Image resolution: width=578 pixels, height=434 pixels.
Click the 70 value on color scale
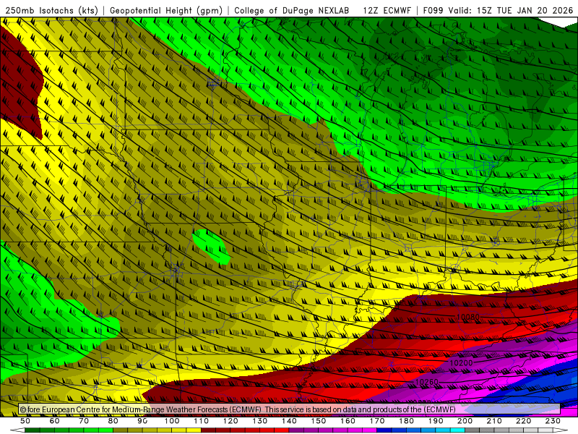84,421
